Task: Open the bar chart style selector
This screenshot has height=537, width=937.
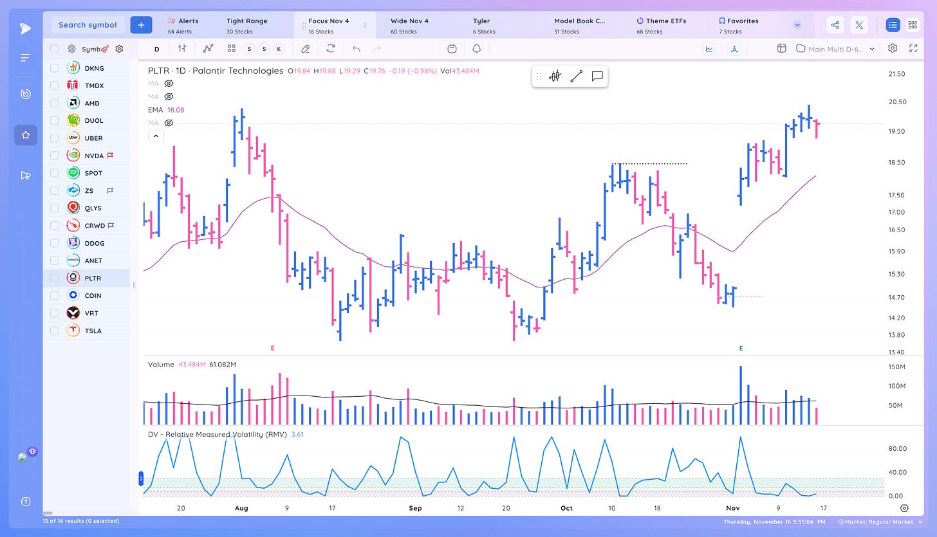Action: click(x=183, y=48)
